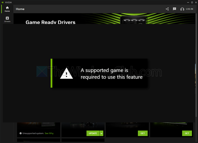198x143 pixels.
Task: Open the Home section in the sidebar
Action: (x=7, y=9)
